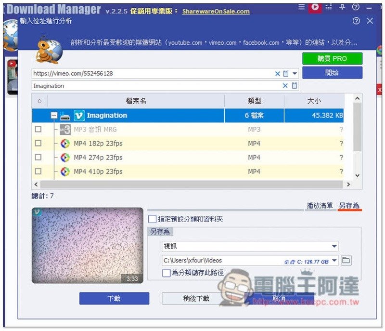Open the SharewareOnSale.com link
Image resolution: width=385 pixels, height=331 pixels.
(216, 11)
